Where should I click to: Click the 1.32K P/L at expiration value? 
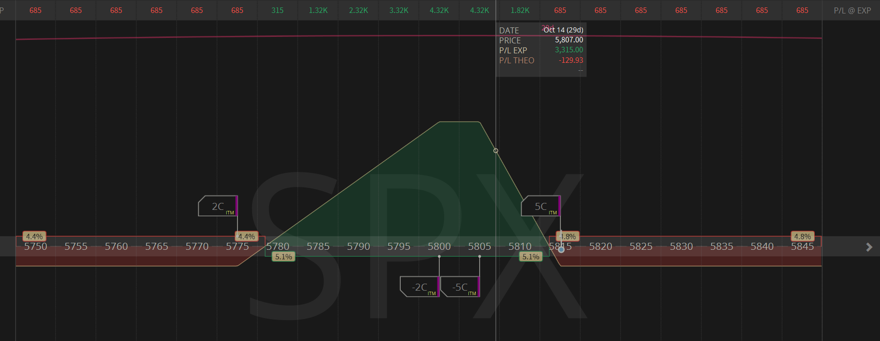(x=318, y=10)
